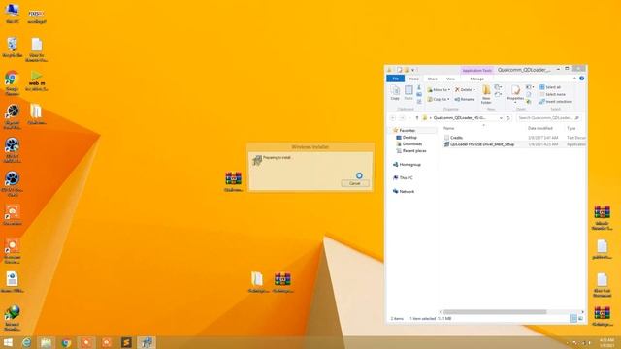The height and width of the screenshot is (349, 621).
Task: Open the Manage tab under Application Tools
Action: 476,79
